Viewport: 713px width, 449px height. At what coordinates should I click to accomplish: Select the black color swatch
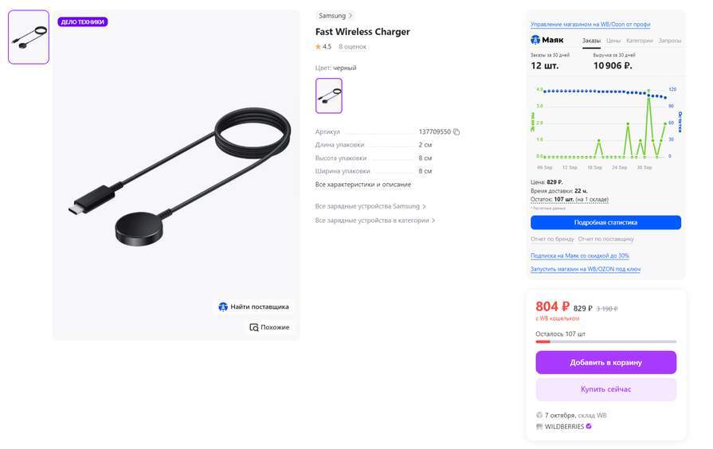pyautogui.click(x=329, y=96)
